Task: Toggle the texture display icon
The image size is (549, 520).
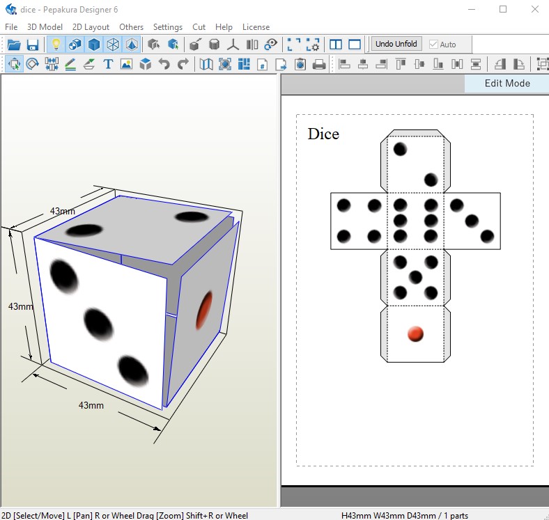Action: point(75,45)
